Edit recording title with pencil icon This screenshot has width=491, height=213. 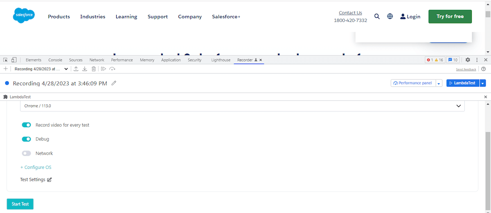114,83
